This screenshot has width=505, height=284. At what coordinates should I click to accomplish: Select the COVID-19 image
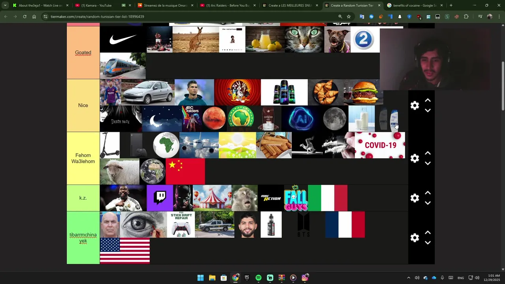[x=380, y=145]
